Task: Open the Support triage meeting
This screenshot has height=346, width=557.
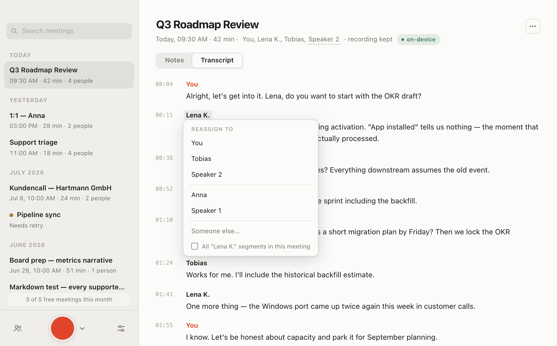Action: pos(69,147)
